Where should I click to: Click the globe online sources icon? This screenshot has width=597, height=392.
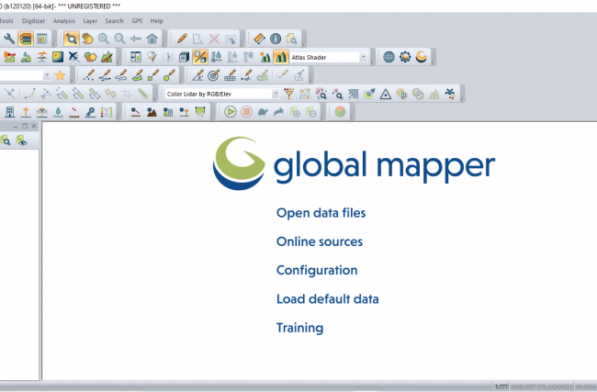(389, 57)
